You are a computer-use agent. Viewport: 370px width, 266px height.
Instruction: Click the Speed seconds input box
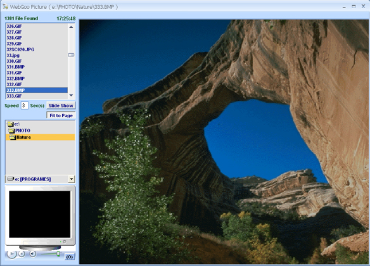pyautogui.click(x=24, y=105)
